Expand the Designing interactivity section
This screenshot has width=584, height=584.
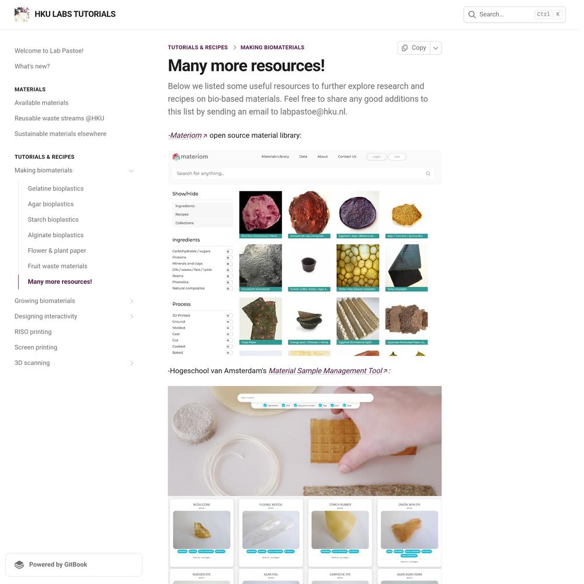pyautogui.click(x=131, y=317)
